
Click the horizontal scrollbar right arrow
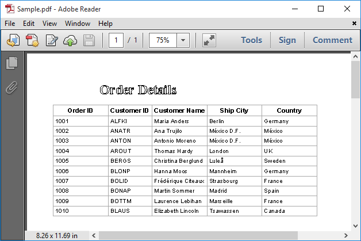[346, 235]
